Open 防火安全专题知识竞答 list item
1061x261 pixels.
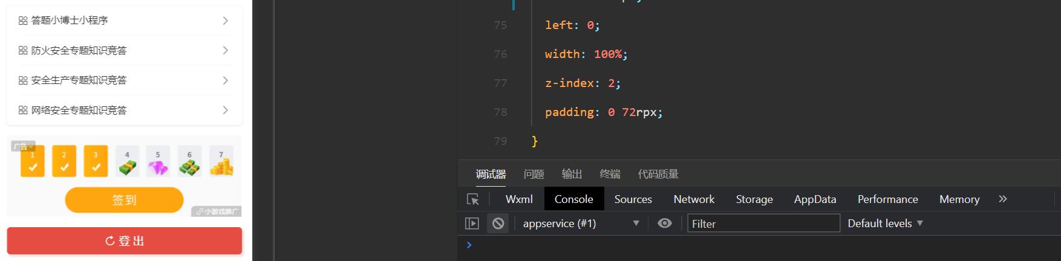[124, 50]
